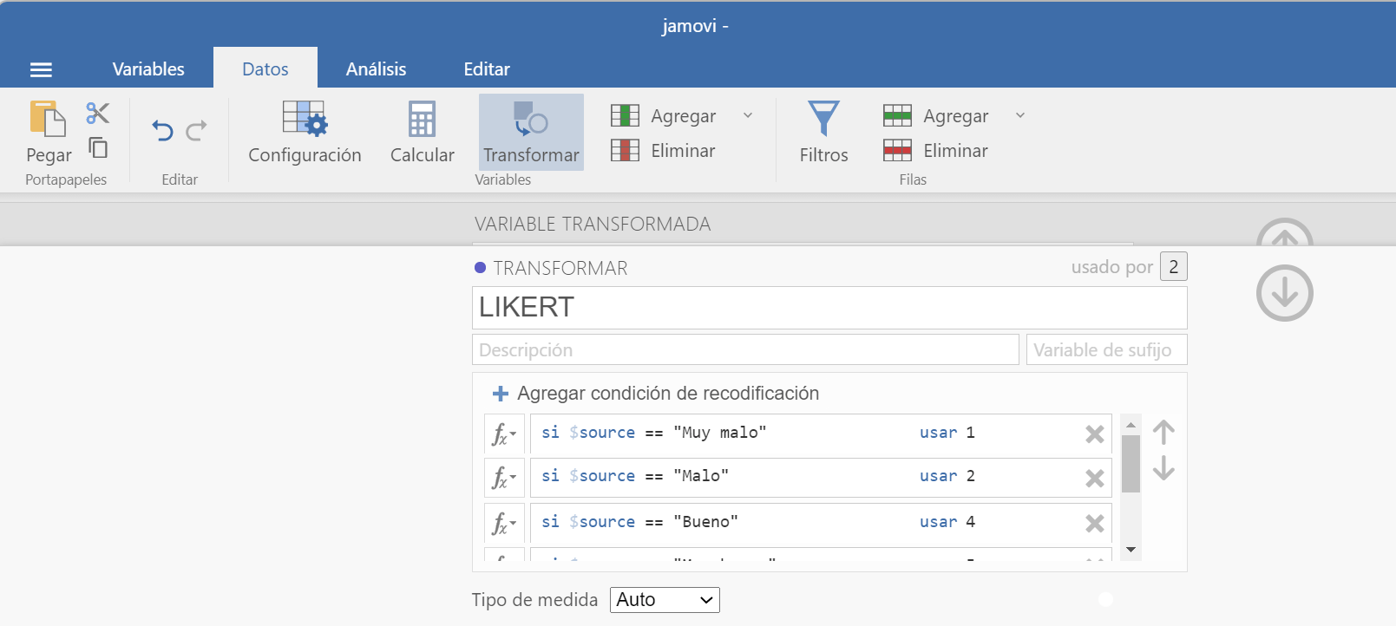Expand the Agregar variable dropdown chevron
The width and height of the screenshot is (1396, 626).
(x=748, y=115)
